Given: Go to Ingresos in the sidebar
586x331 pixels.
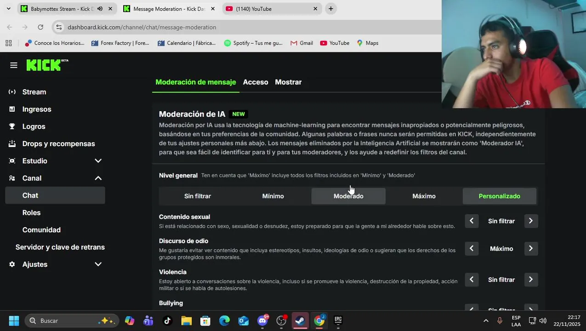Looking at the screenshot, I should coord(37,109).
